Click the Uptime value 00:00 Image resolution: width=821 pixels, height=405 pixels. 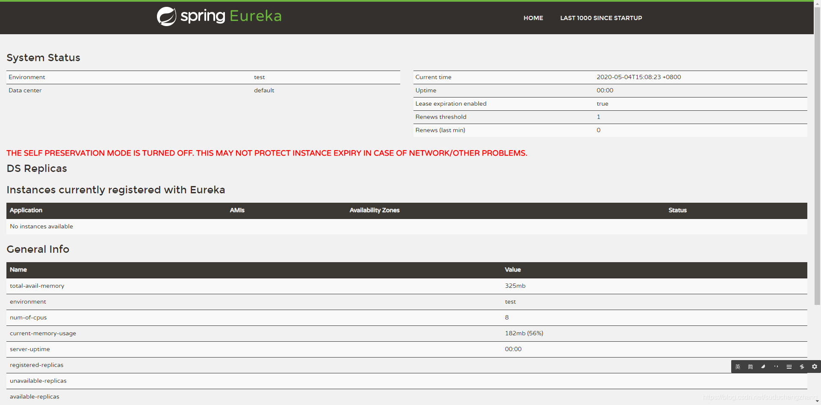[x=605, y=90]
